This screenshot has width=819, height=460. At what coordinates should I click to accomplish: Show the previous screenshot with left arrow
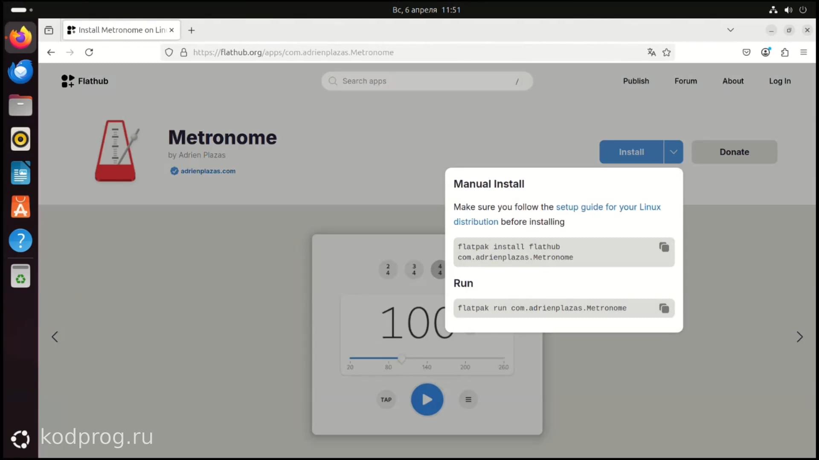click(55, 337)
